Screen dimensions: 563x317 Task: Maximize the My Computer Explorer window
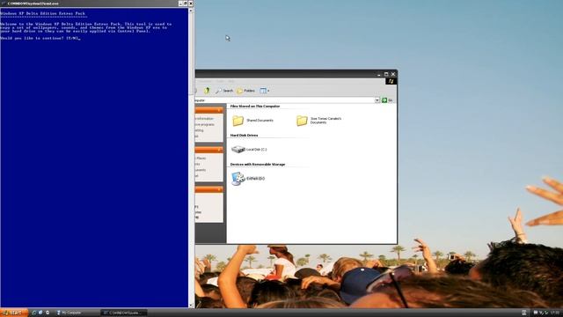386,74
